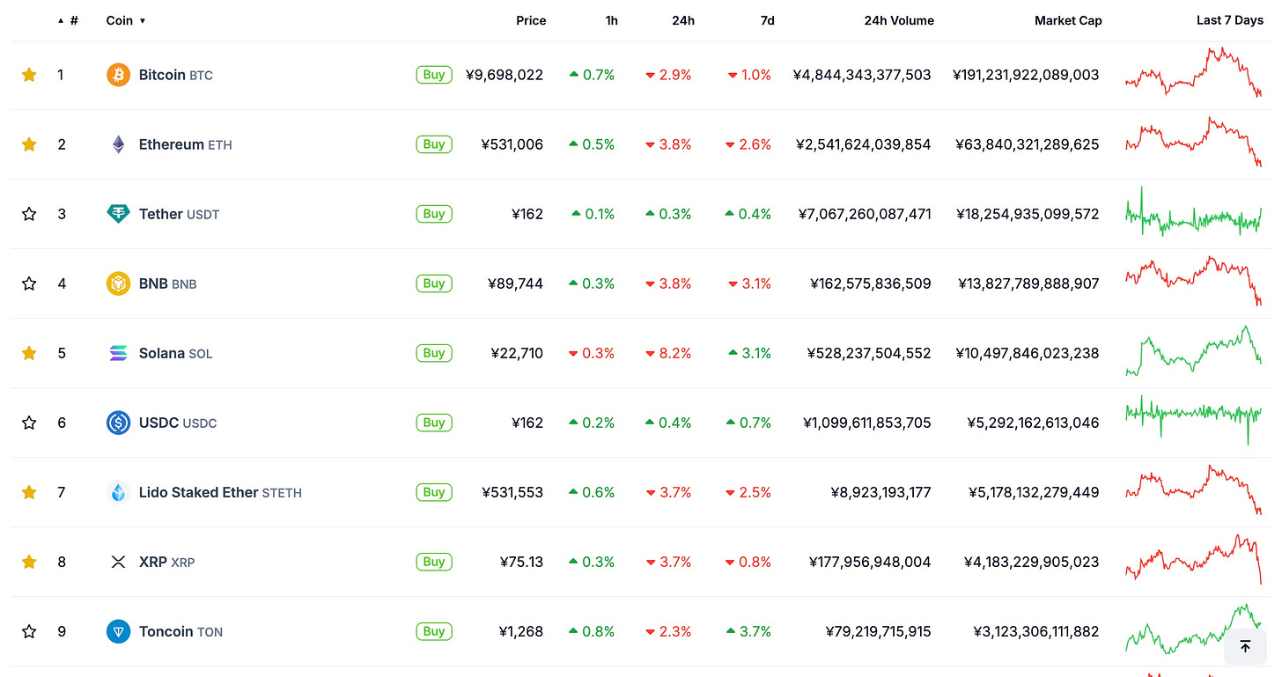The image size is (1282, 677).
Task: Sort table by Price header
Action: [531, 20]
